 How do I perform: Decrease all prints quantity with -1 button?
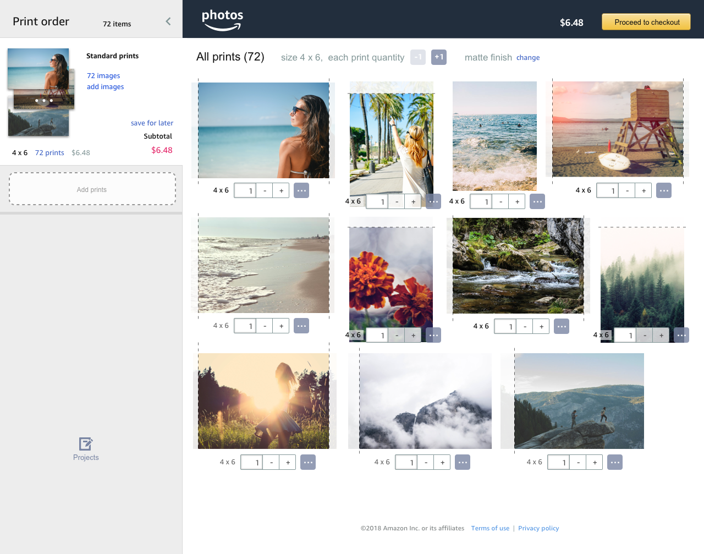[418, 57]
